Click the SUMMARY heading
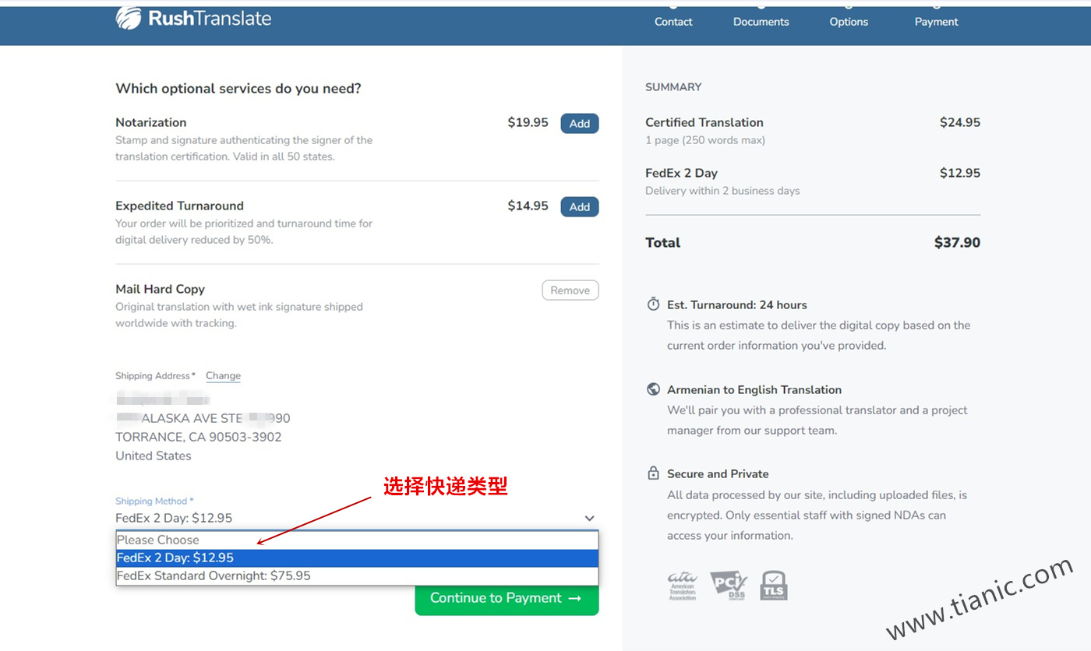 click(673, 87)
